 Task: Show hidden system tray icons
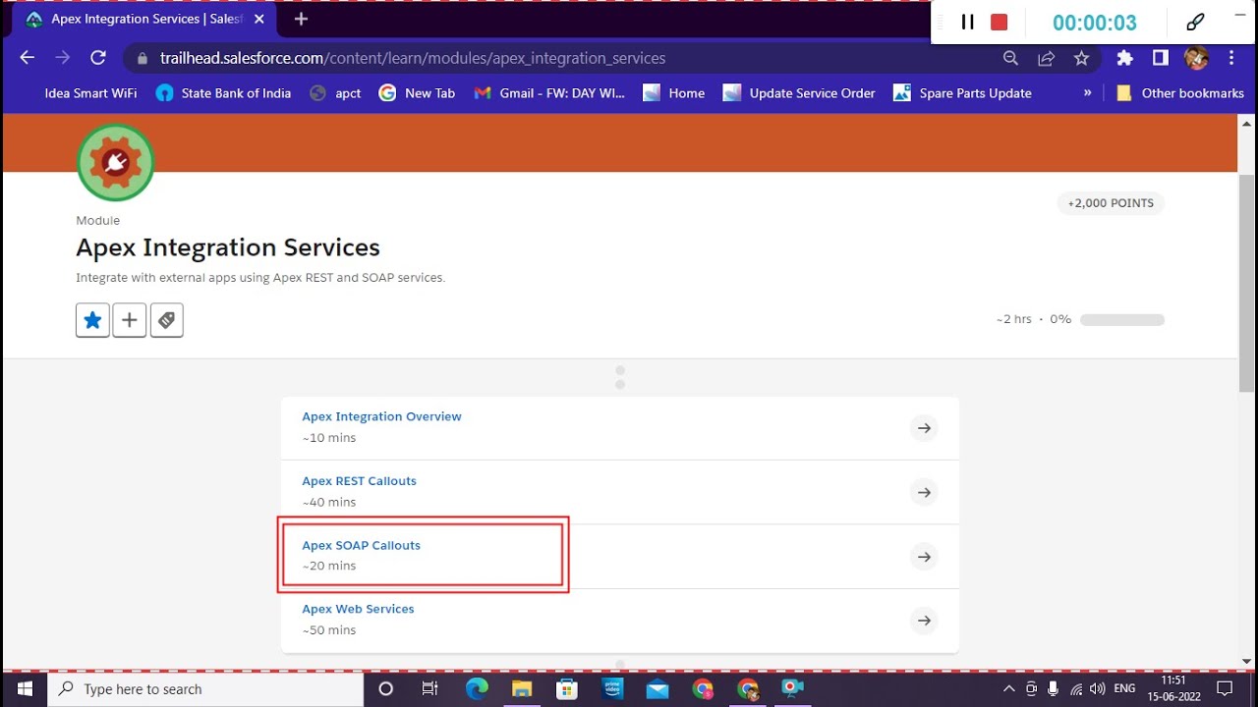(1008, 689)
